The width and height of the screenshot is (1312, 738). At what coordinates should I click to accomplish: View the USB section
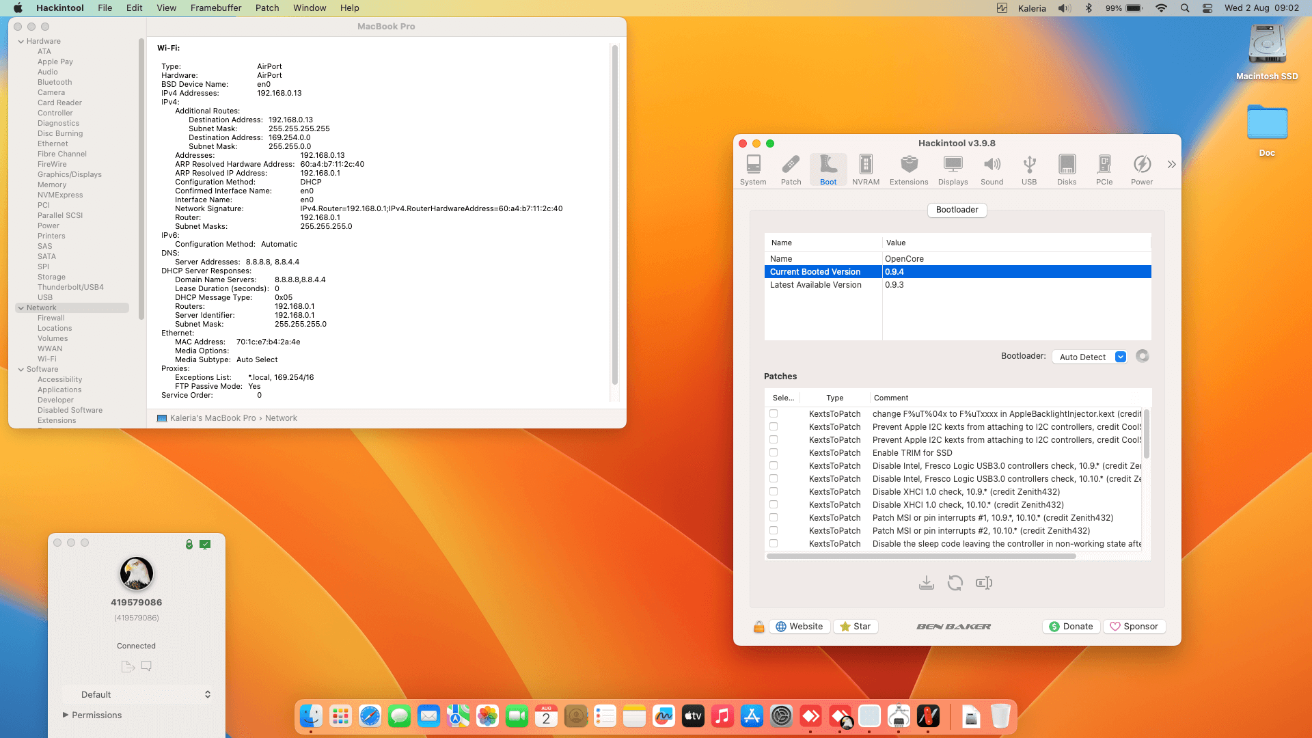tap(1029, 169)
